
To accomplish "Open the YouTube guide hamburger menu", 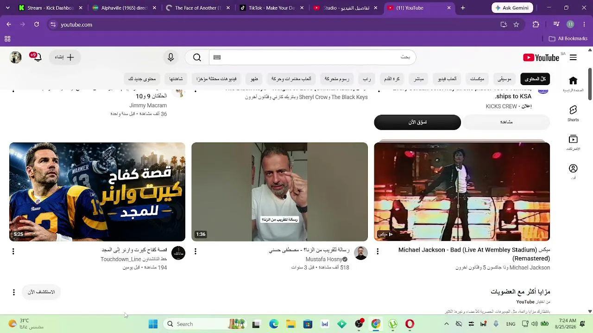I will 573,57.
